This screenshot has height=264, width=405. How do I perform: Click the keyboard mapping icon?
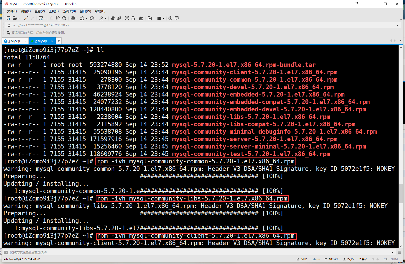tap(141, 18)
